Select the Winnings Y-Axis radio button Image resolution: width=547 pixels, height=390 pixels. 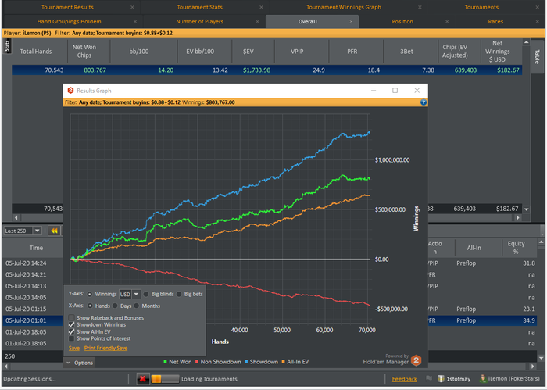coord(90,294)
